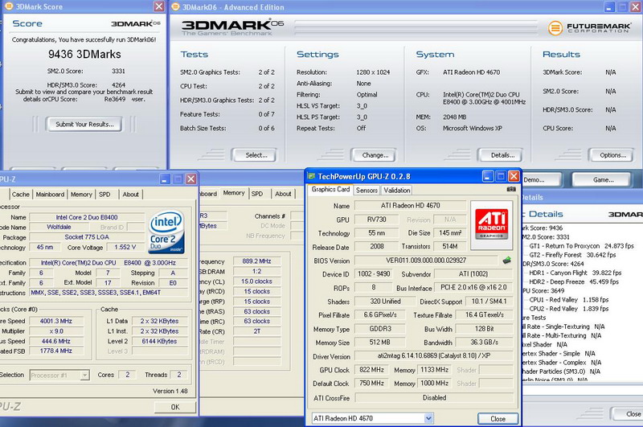Open About tab in second CPU-Z window
The width and height of the screenshot is (643, 427).
283,194
